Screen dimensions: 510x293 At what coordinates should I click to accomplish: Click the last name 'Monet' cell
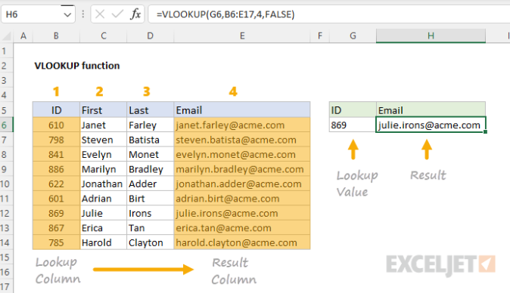pos(151,155)
